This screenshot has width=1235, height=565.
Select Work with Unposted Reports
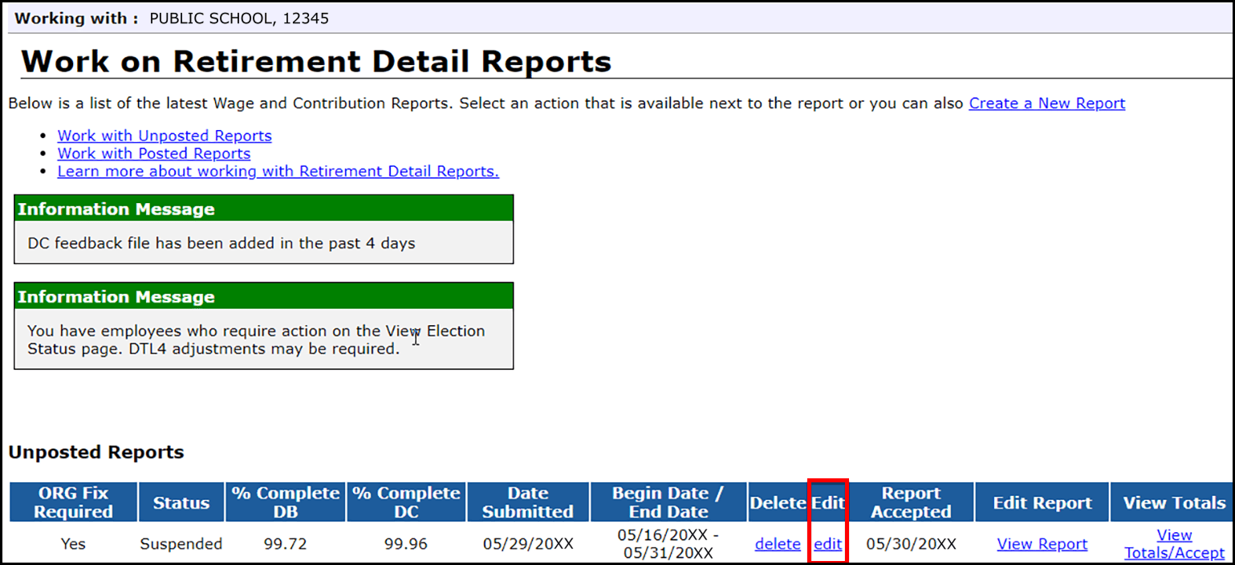click(x=164, y=136)
